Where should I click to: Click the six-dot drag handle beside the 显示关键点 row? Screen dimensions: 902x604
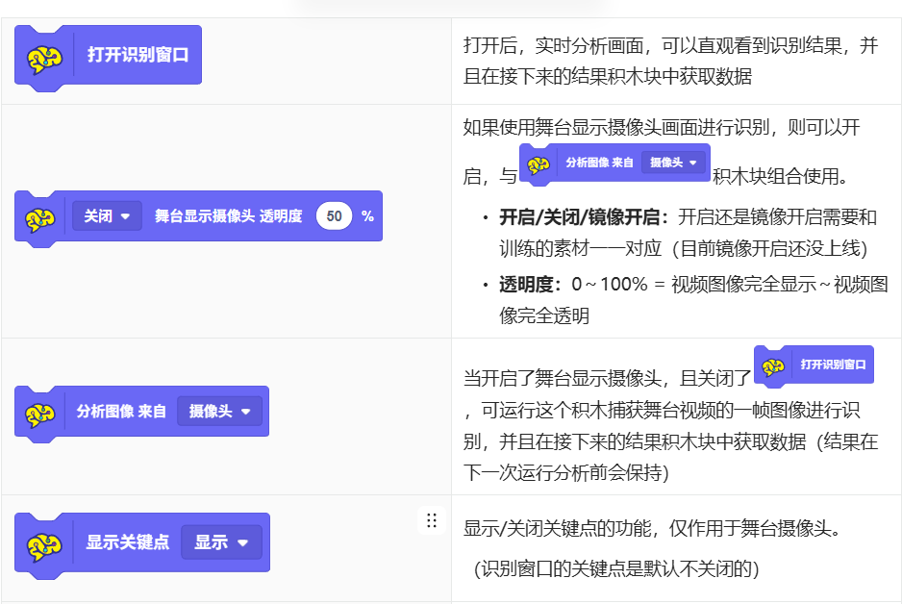tap(432, 520)
